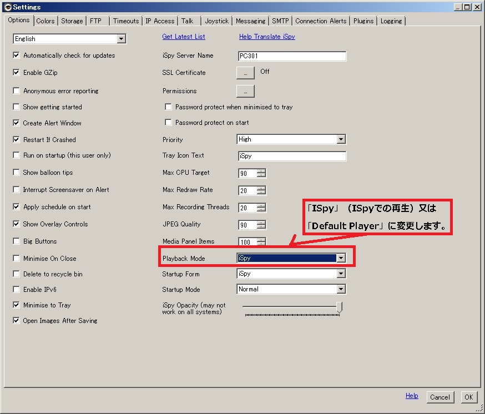The height and width of the screenshot is (414, 485).
Task: Open the Storage tab
Action: [x=72, y=21]
